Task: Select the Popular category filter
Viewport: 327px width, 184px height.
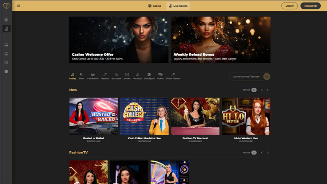Action: [105, 76]
